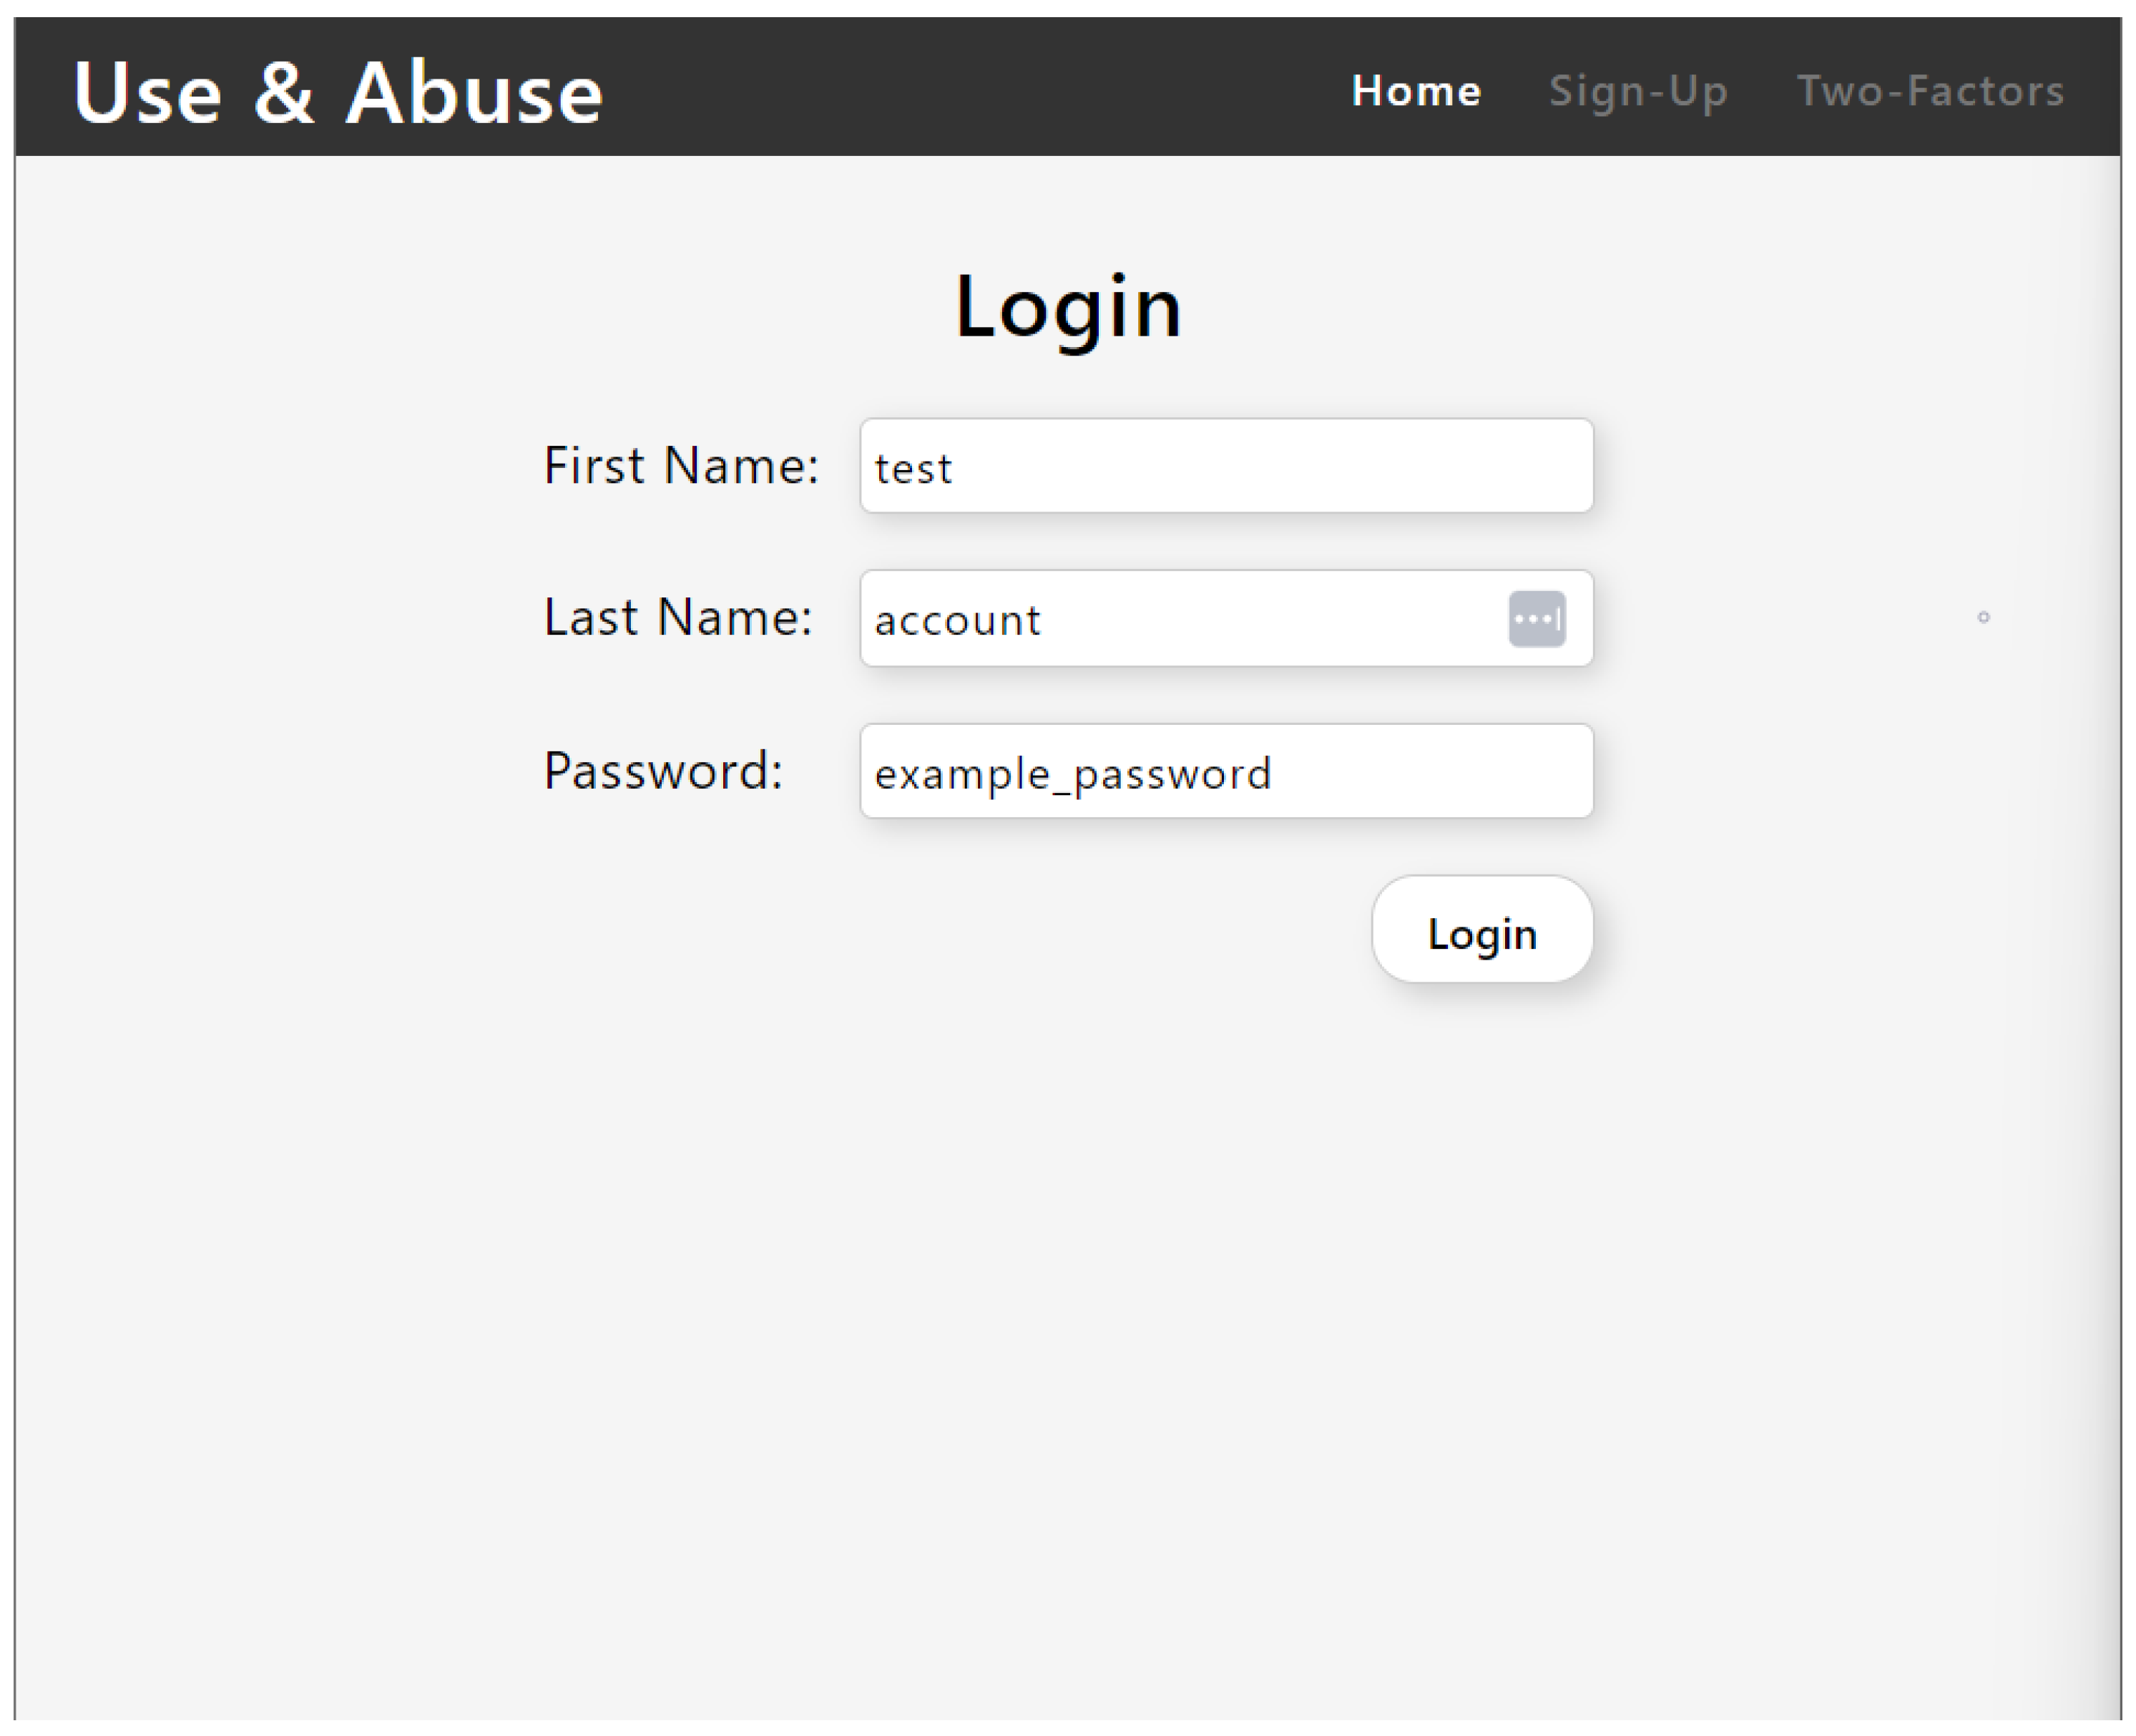Open the Two-Factors nav item
The height and width of the screenshot is (1736, 2136).
pos(1930,91)
